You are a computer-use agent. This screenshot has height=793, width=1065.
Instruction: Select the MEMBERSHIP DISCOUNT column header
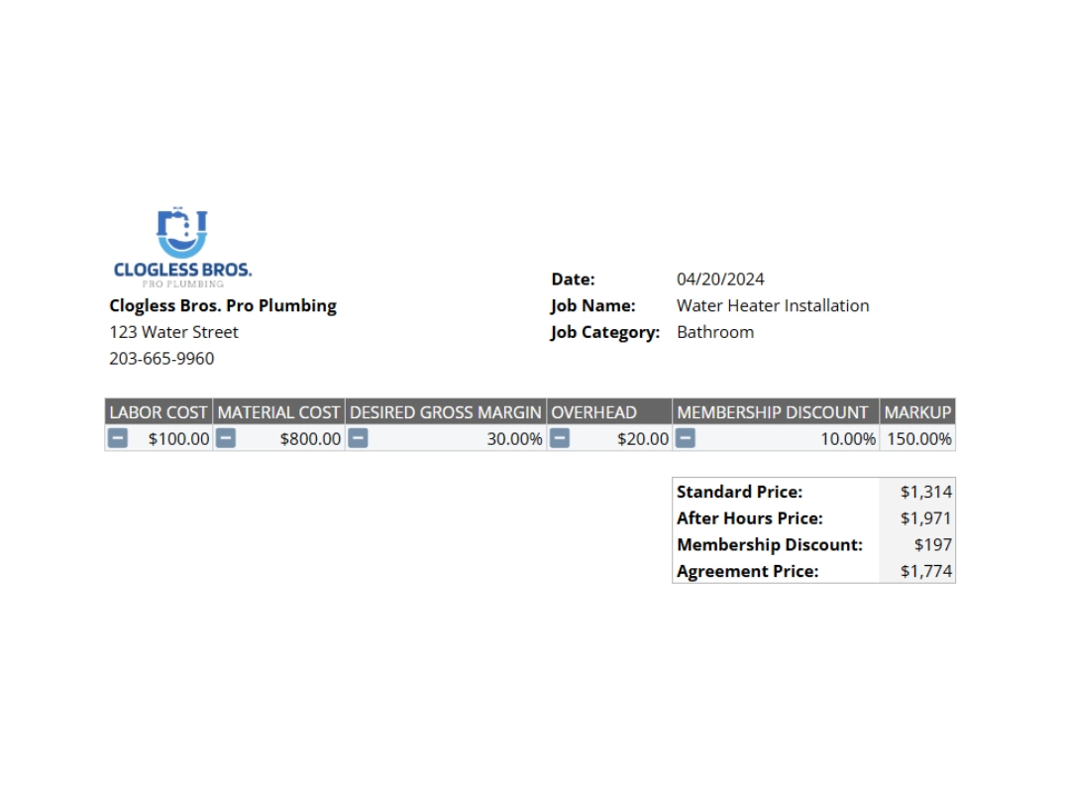pos(773,411)
